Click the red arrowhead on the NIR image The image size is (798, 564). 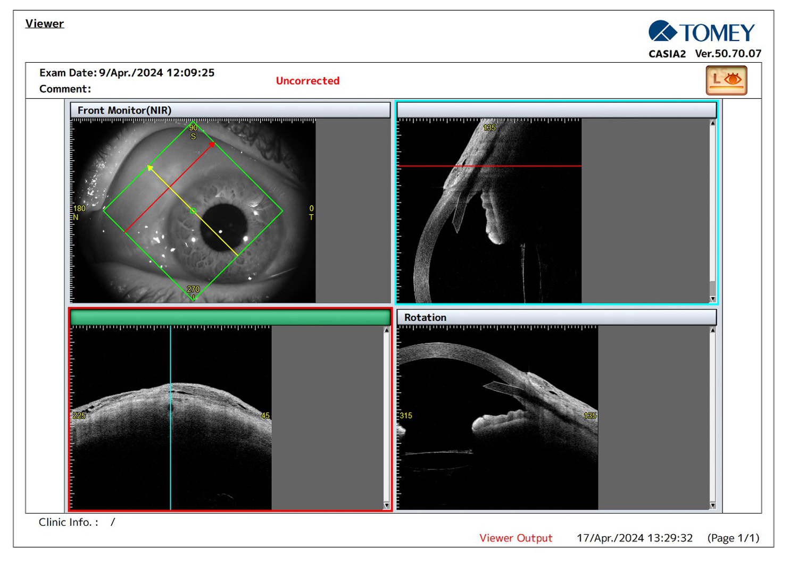pos(212,144)
